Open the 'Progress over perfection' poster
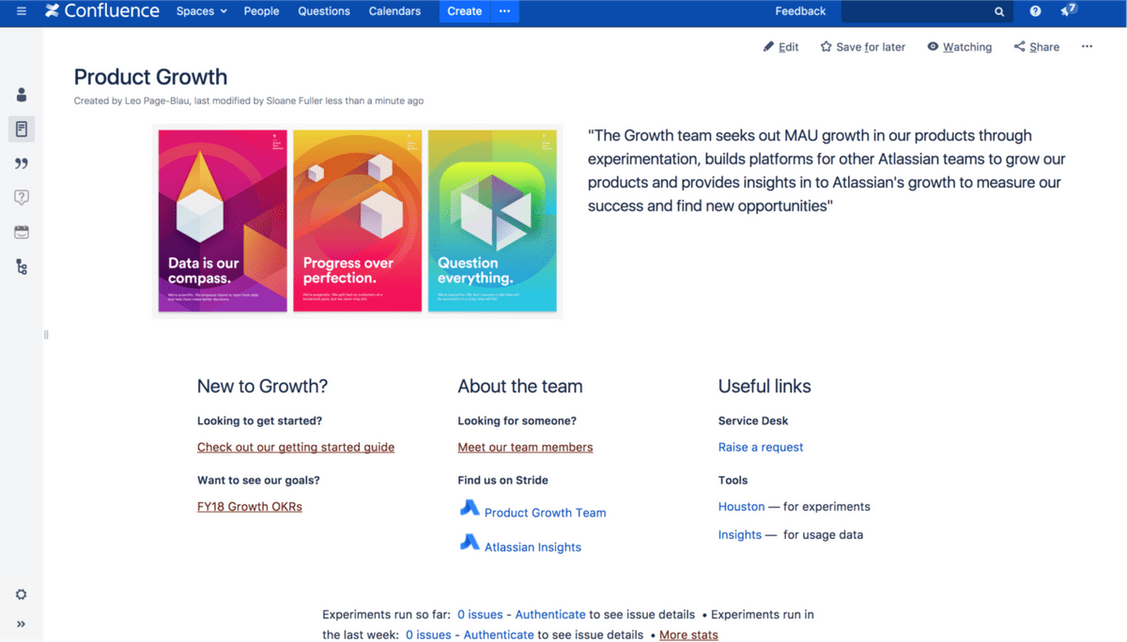 [358, 222]
